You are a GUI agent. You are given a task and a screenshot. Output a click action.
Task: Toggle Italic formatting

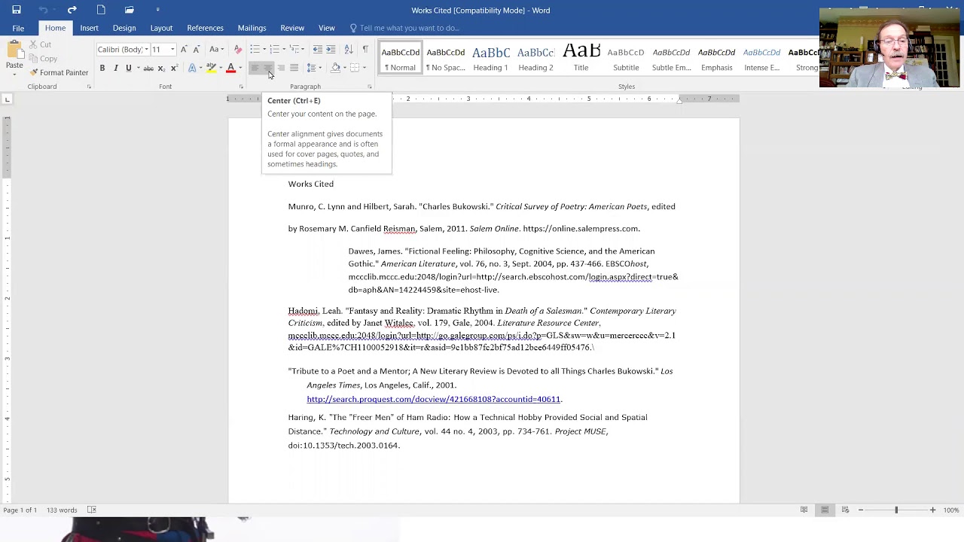click(x=115, y=68)
